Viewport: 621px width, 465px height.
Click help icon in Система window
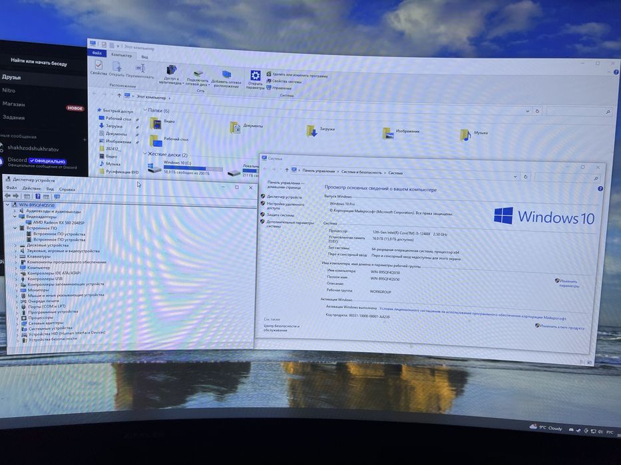[600, 189]
